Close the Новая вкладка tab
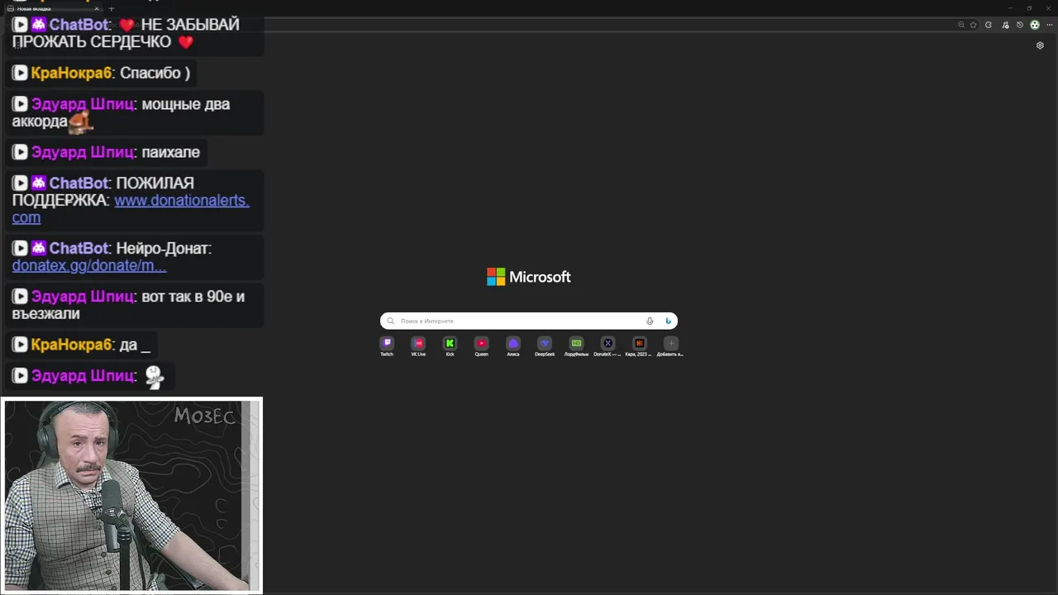 point(96,8)
